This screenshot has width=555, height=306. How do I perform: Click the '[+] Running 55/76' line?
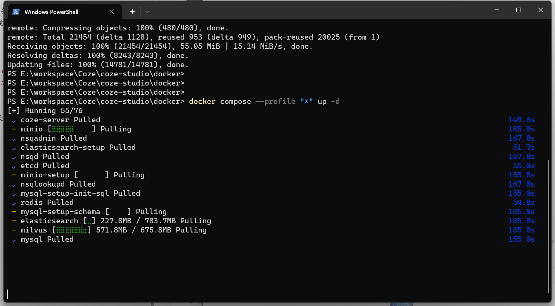(x=45, y=111)
